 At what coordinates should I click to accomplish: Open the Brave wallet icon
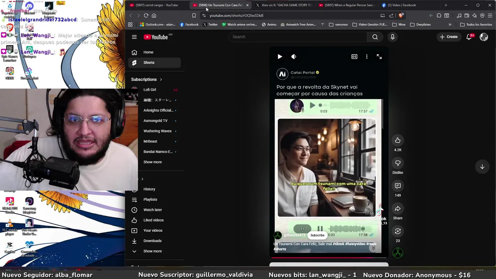pyautogui.click(x=467, y=15)
